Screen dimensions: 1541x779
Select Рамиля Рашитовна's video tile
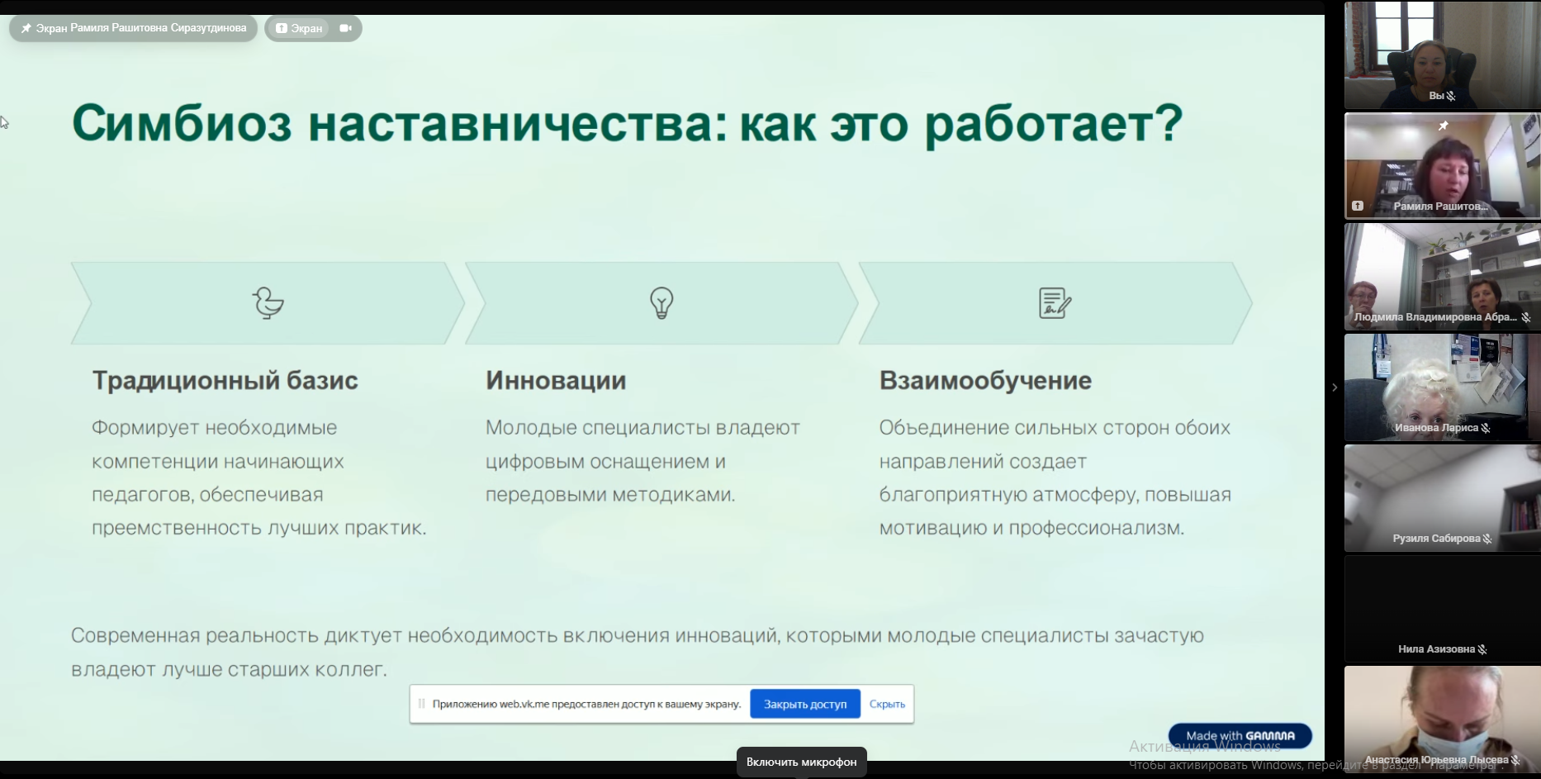click(x=1442, y=165)
